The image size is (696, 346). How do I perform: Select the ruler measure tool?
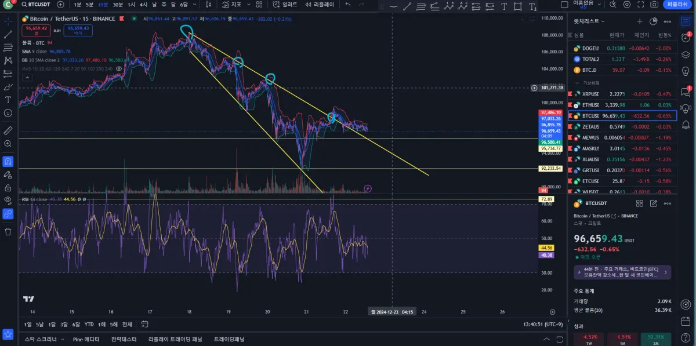click(8, 130)
